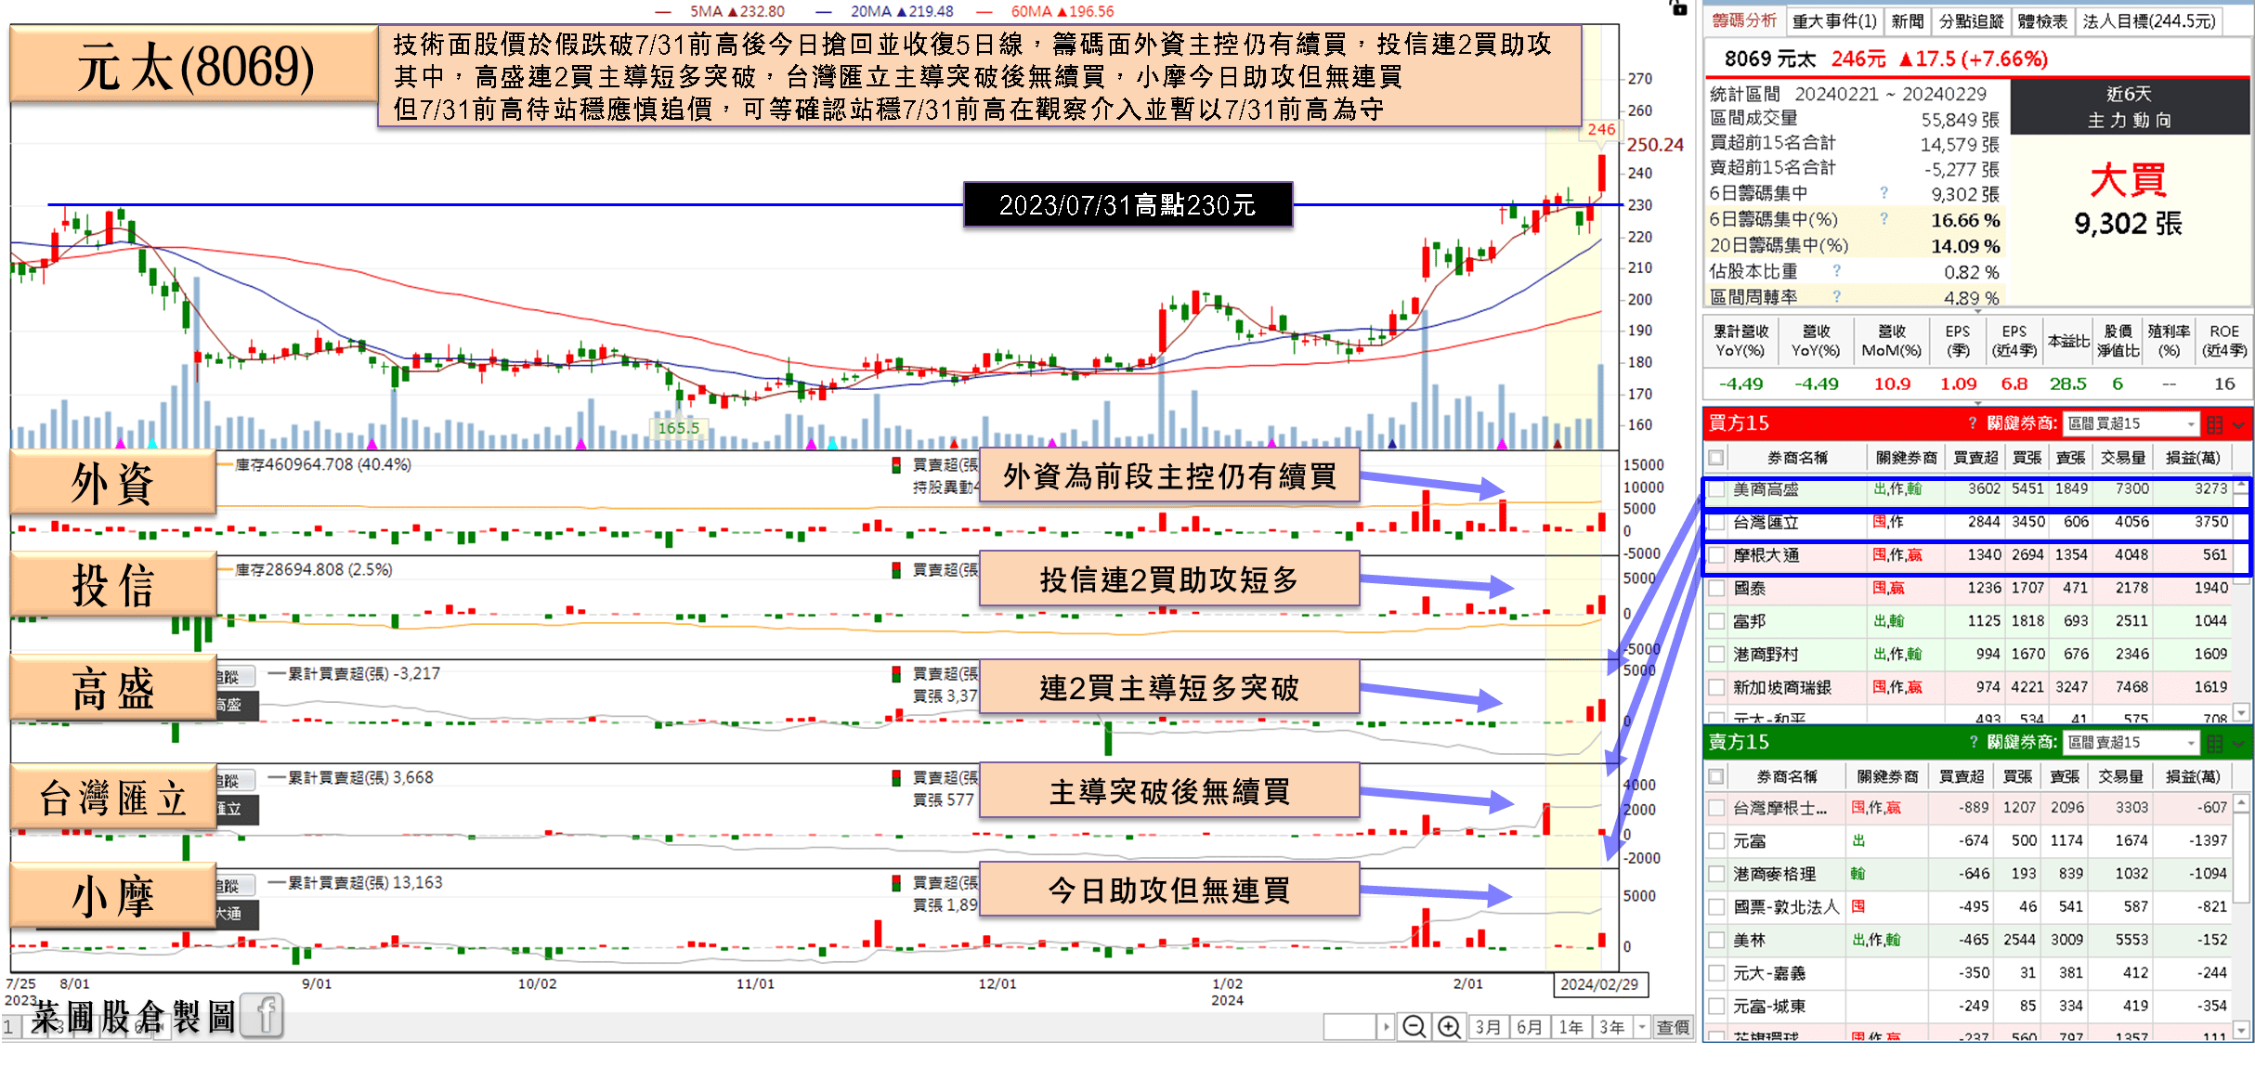2255x1066 pixels.
Task: Open the buyers table column settings icon
Action: pyautogui.click(x=2215, y=425)
